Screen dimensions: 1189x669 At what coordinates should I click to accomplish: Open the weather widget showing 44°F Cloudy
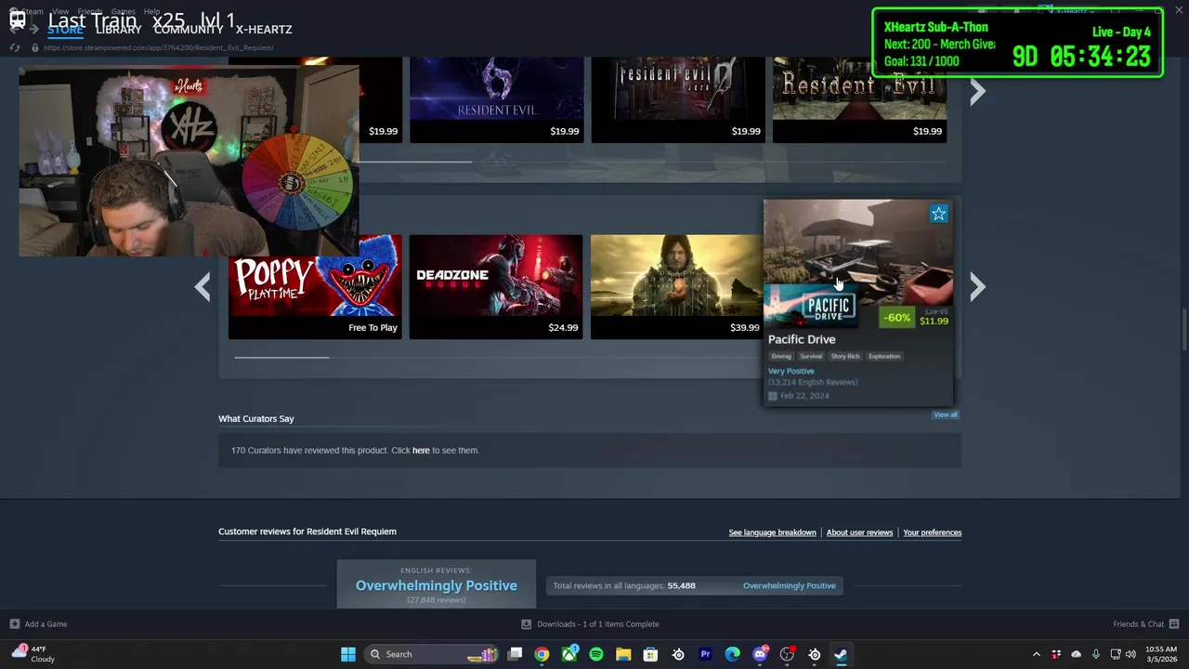(x=34, y=654)
